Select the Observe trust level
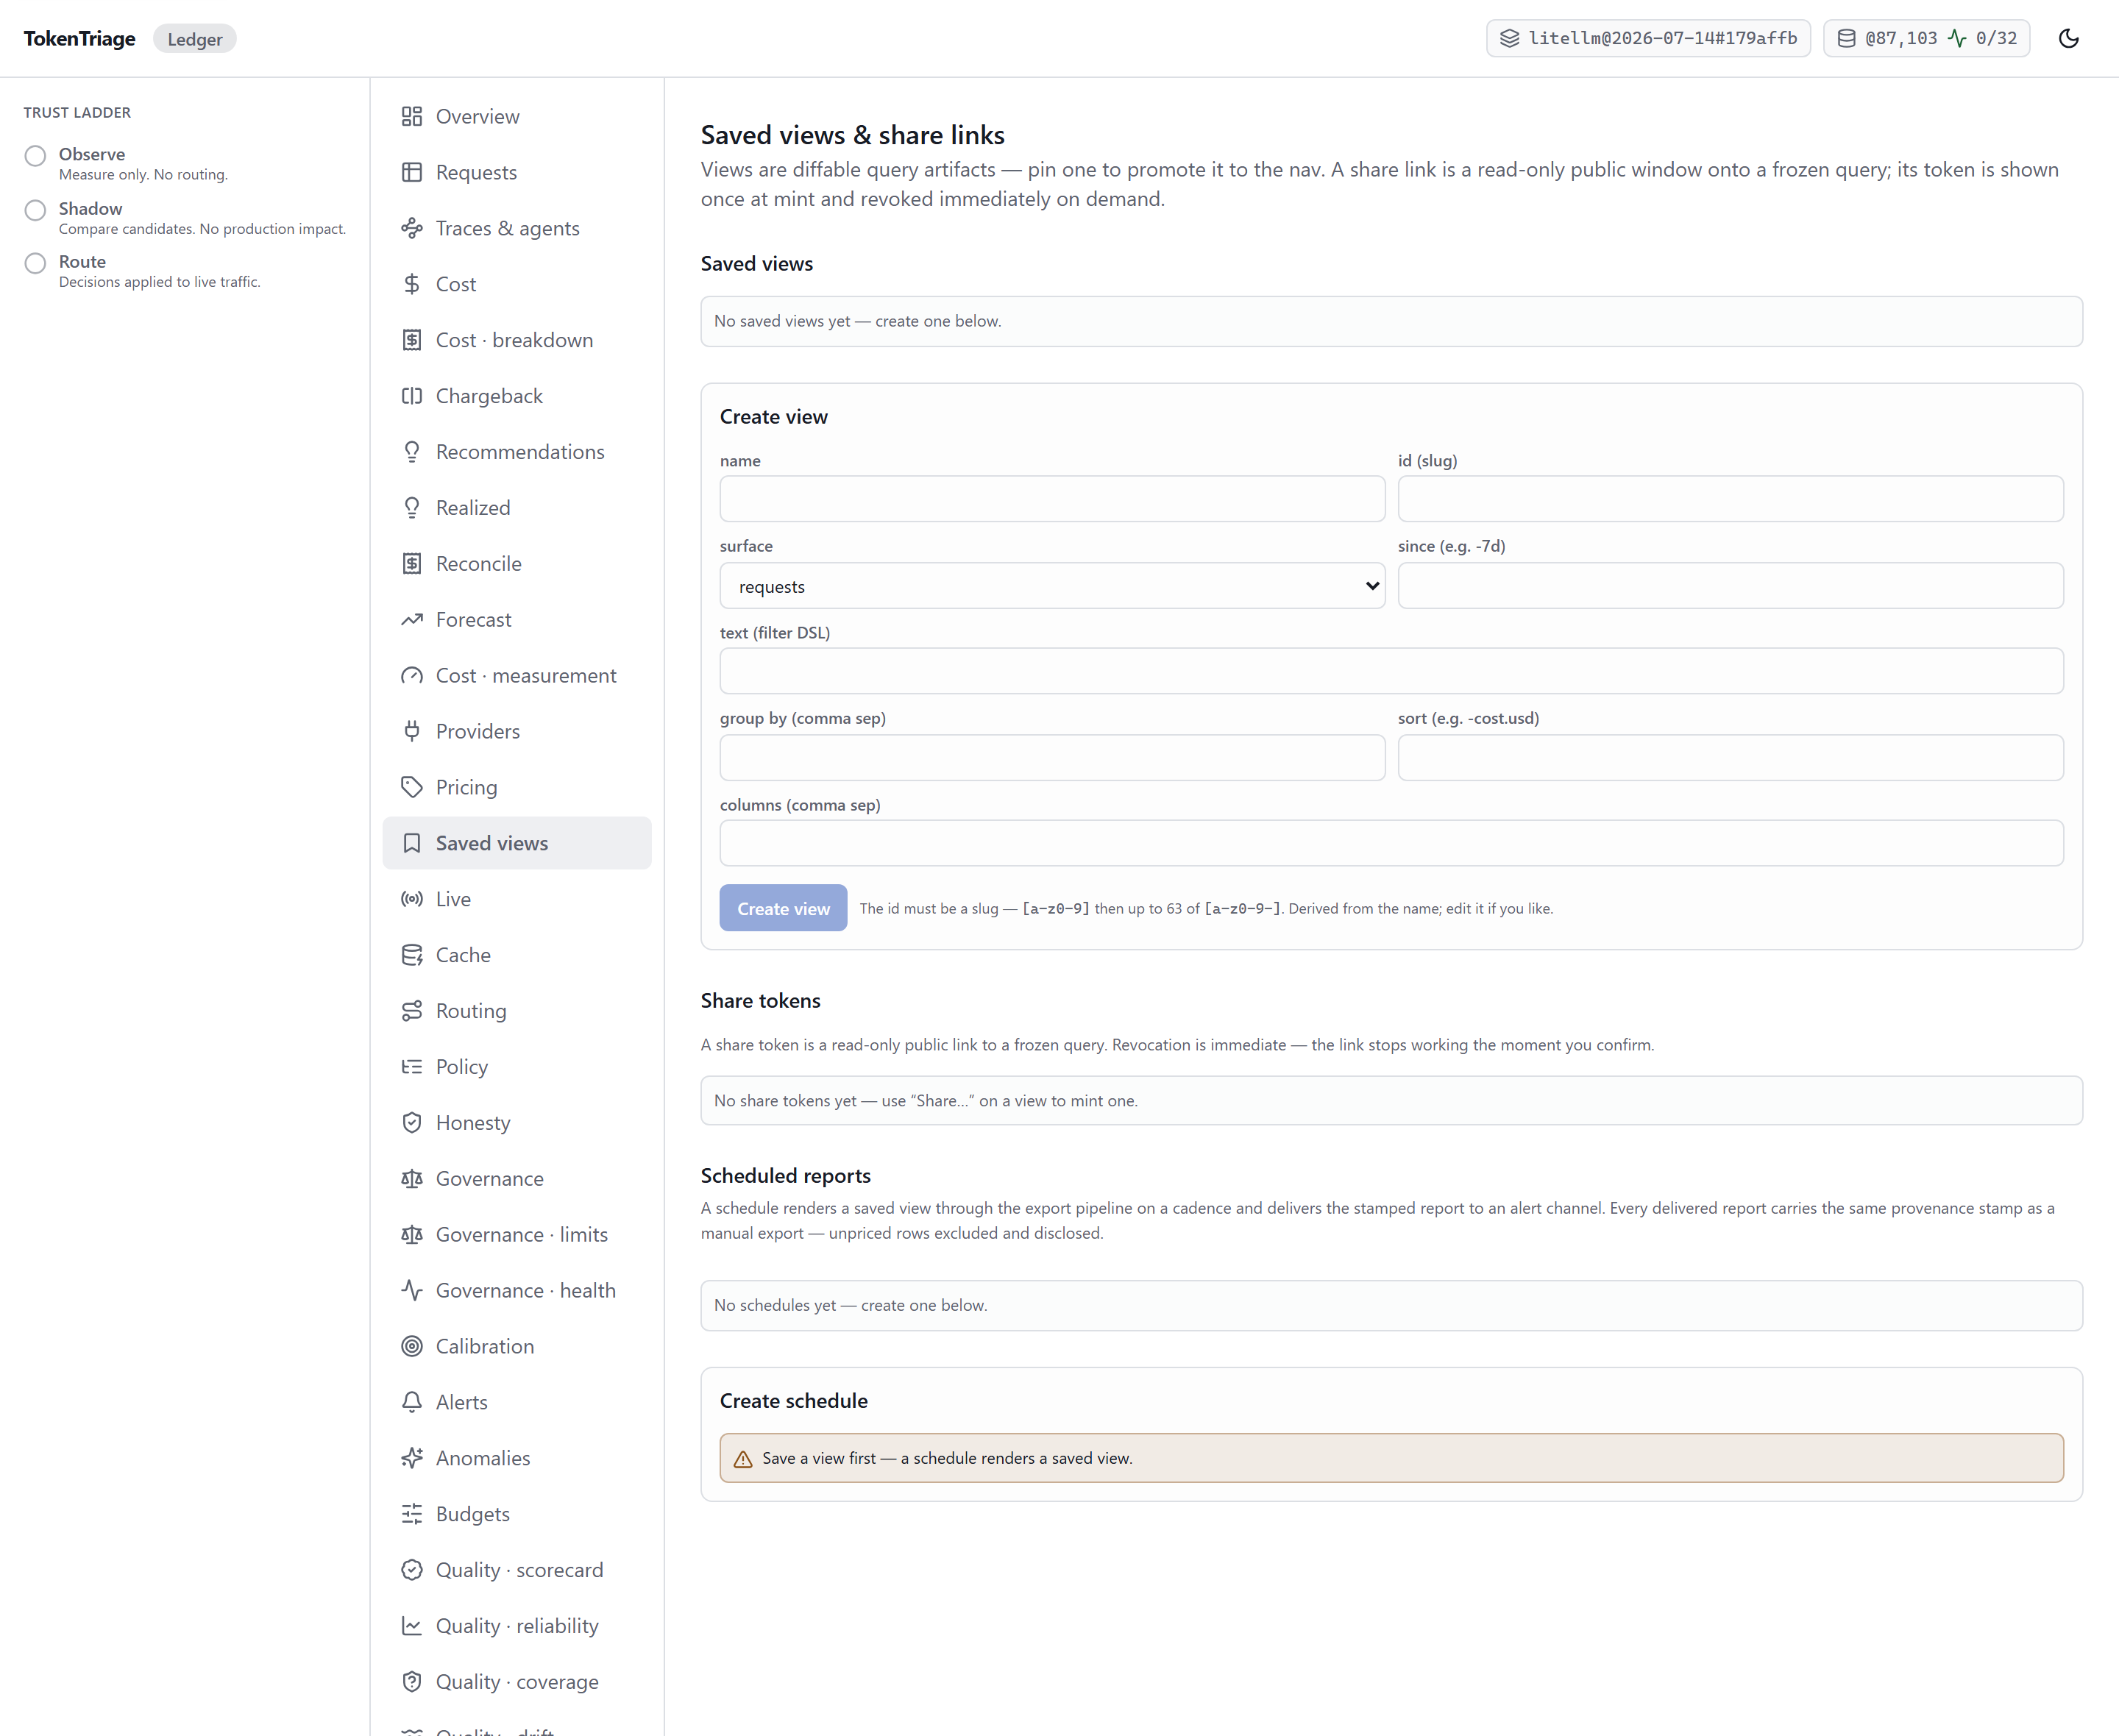Viewport: 2119px width, 1736px height. tap(36, 155)
